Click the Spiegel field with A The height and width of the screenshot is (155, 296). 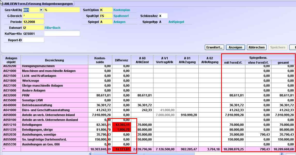[x=106, y=22]
